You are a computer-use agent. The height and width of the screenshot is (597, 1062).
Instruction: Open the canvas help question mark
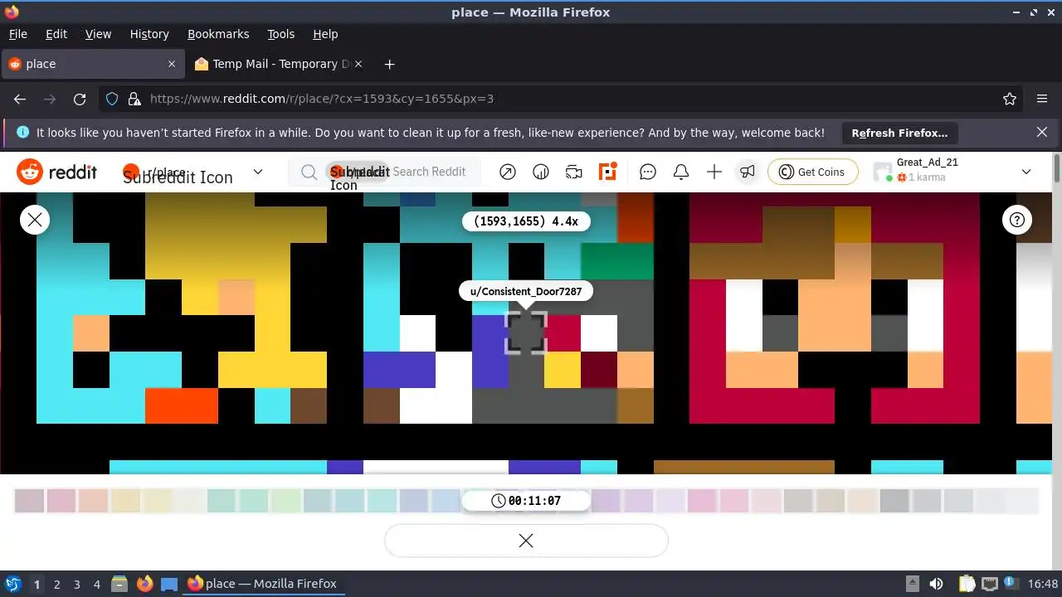click(x=1017, y=220)
